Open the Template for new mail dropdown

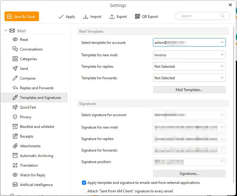[x=222, y=55]
